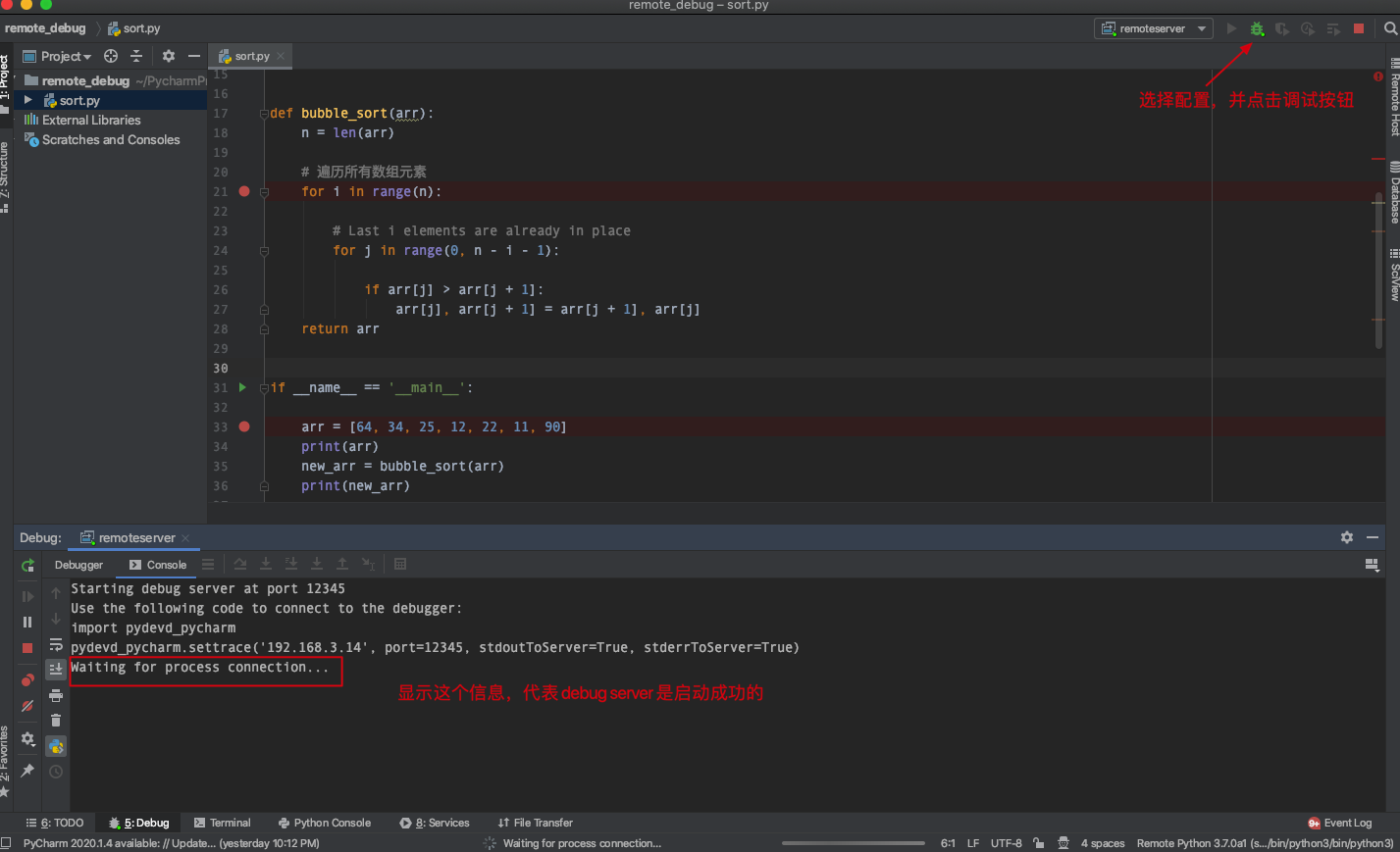Toggle Soft-Wrap in console toolbar
The image size is (1400, 852).
(56, 644)
